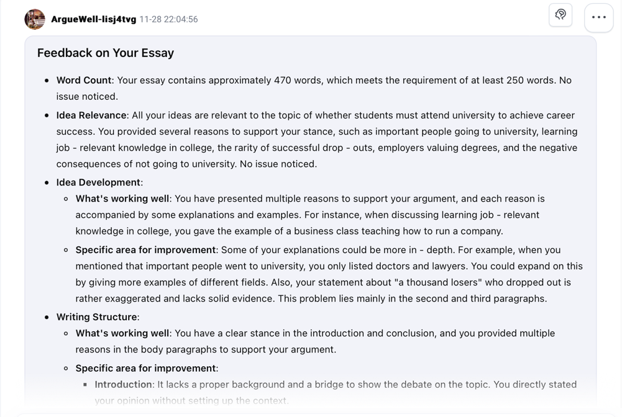Click the bold Idea Development label
Image resolution: width=622 pixels, height=417 pixels.
98,182
